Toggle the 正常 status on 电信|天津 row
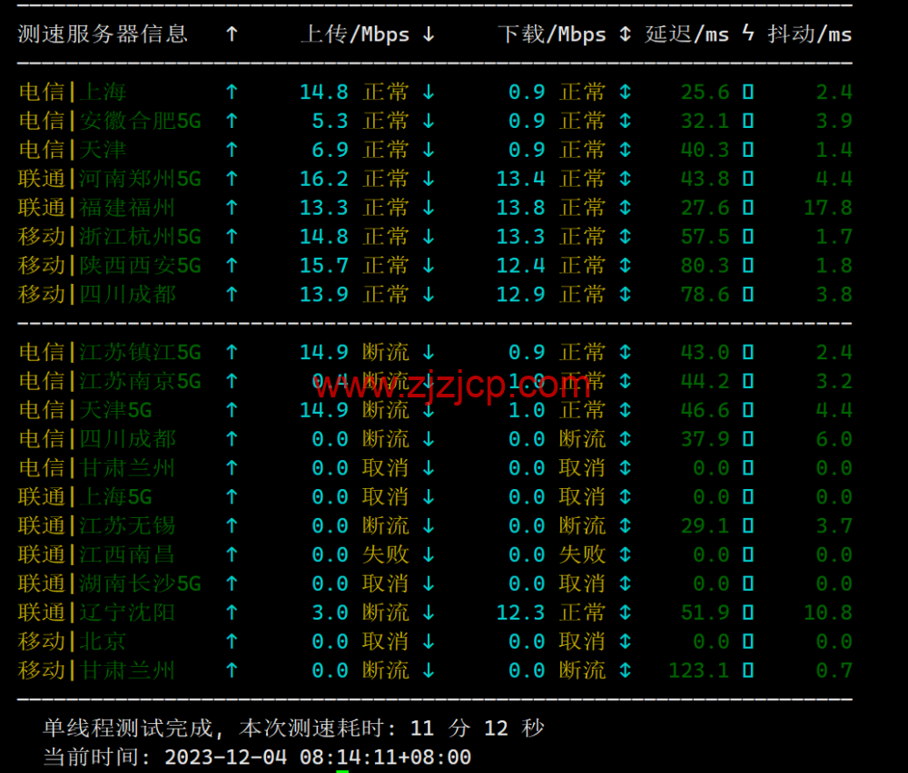 386,150
